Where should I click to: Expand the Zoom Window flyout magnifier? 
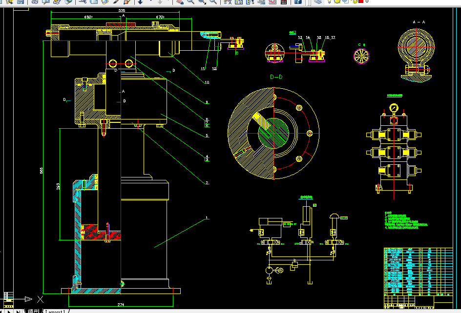202,1
